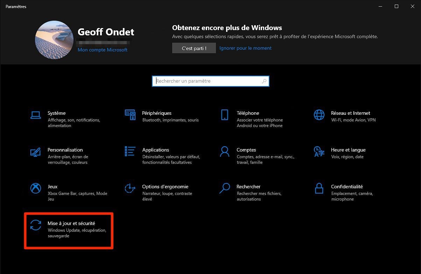Open the Périphériques category title

click(157, 113)
